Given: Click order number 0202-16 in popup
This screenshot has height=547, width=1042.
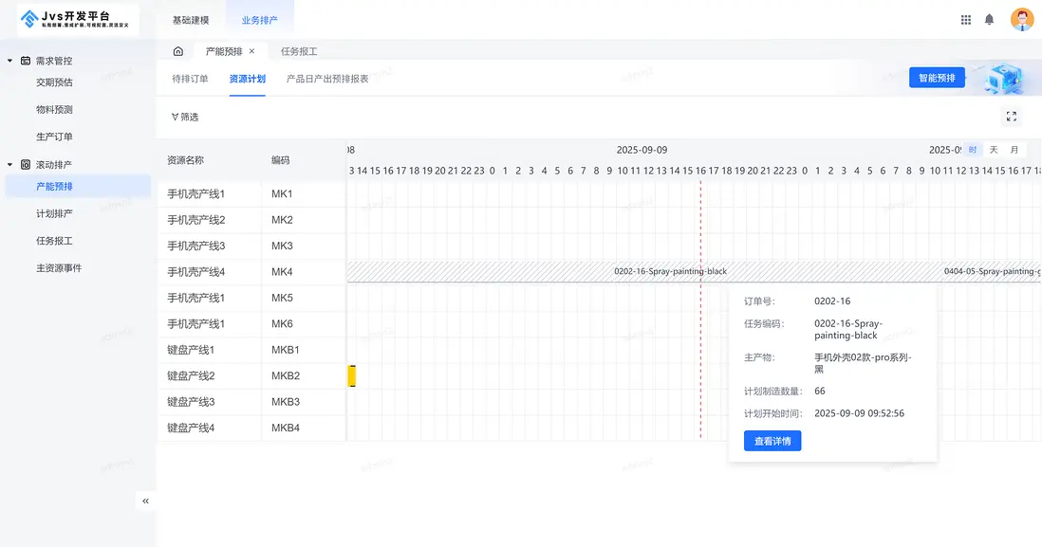Looking at the screenshot, I should 832,301.
